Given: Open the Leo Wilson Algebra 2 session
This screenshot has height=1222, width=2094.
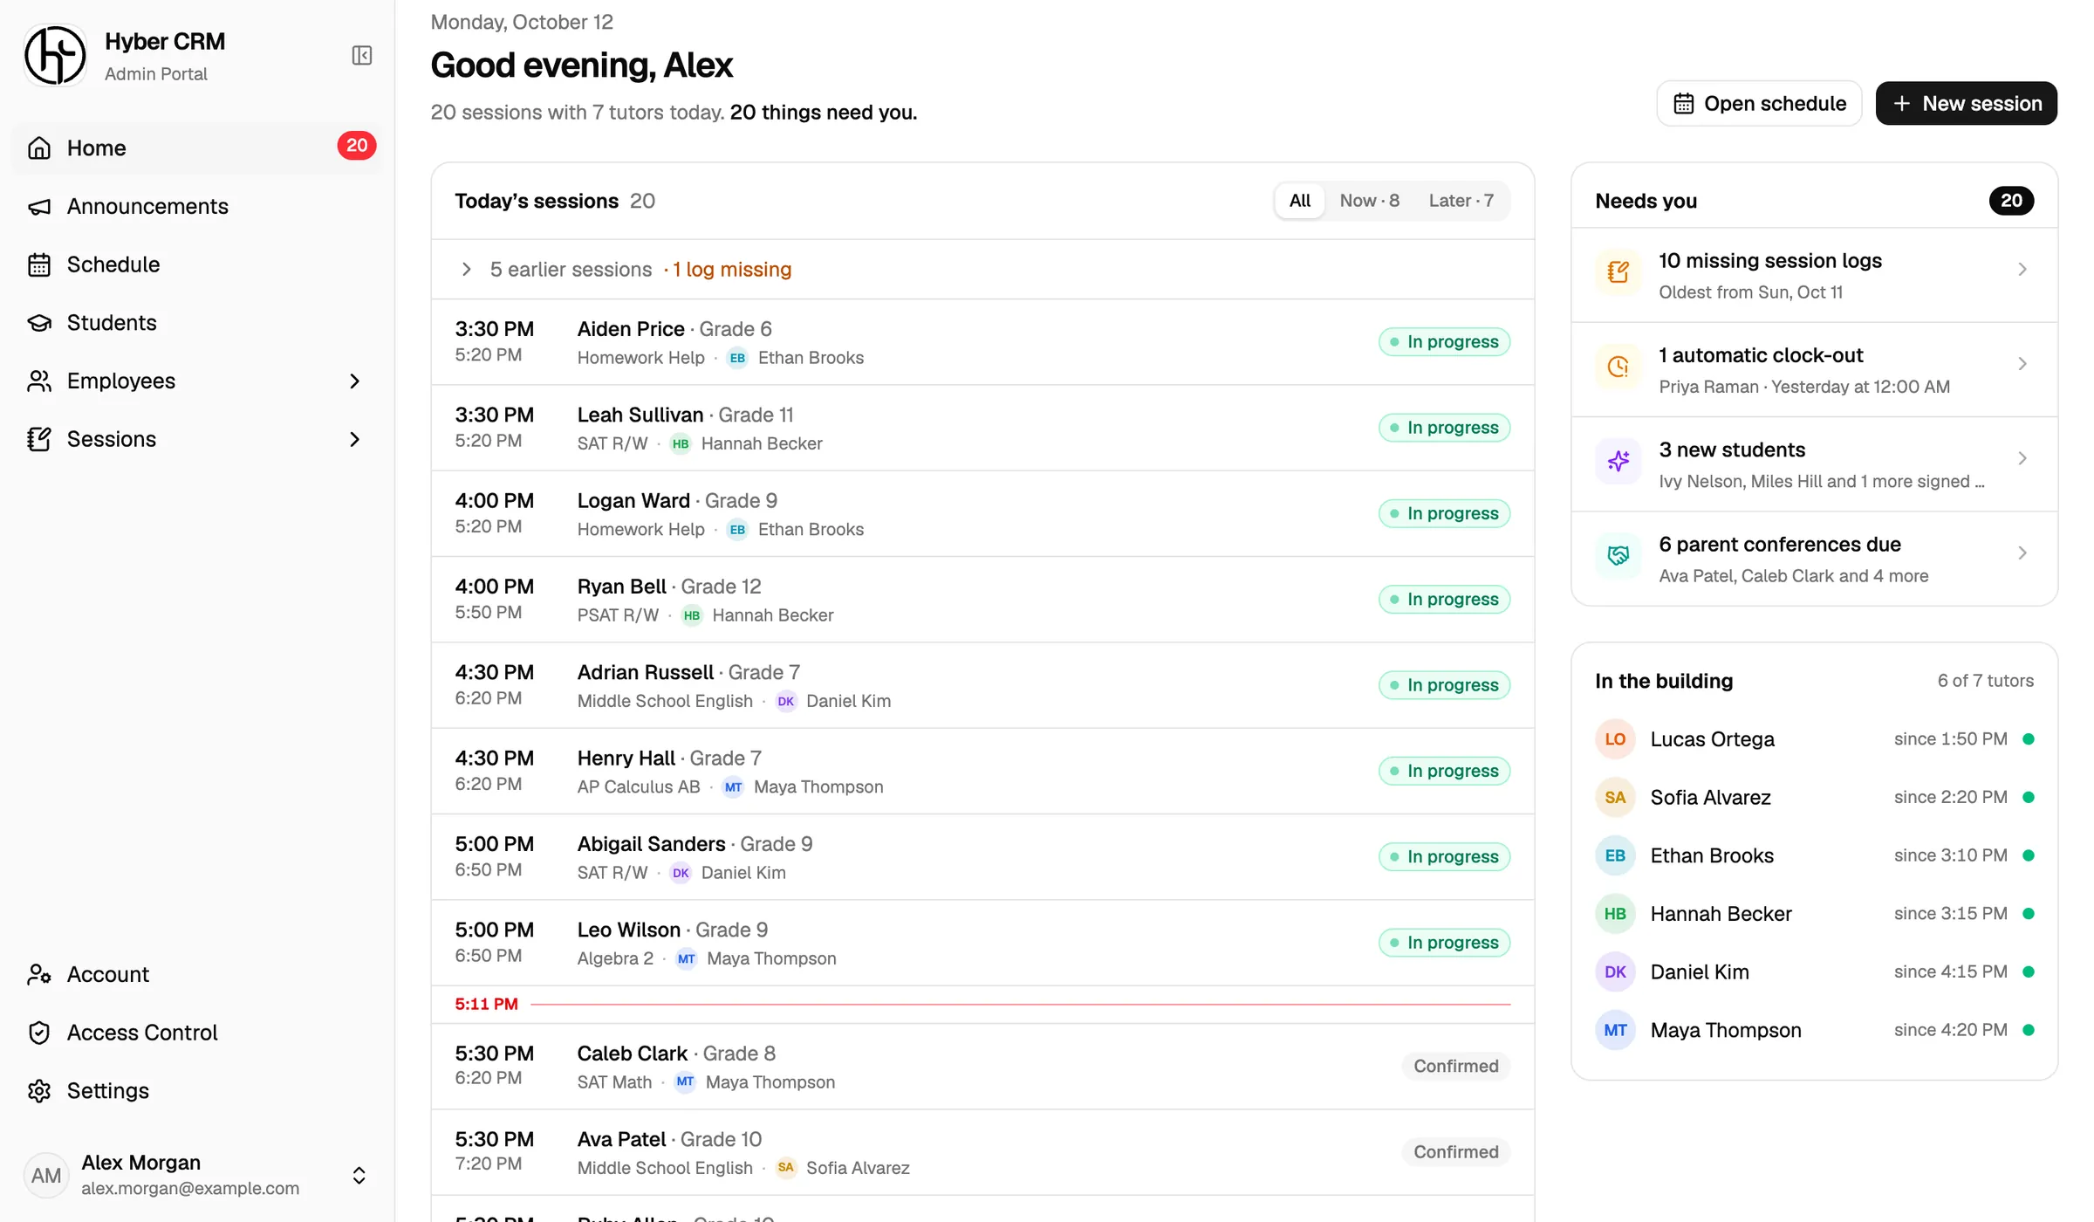Looking at the screenshot, I should [982, 943].
